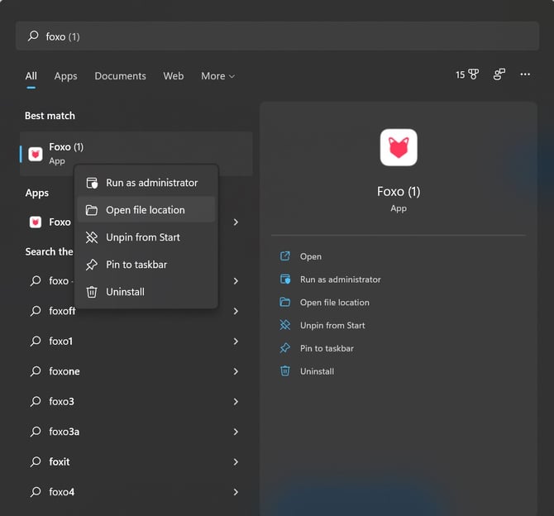Click the Foxo (1) title in preview pane
Viewport: 554px width, 516px height.
(399, 192)
